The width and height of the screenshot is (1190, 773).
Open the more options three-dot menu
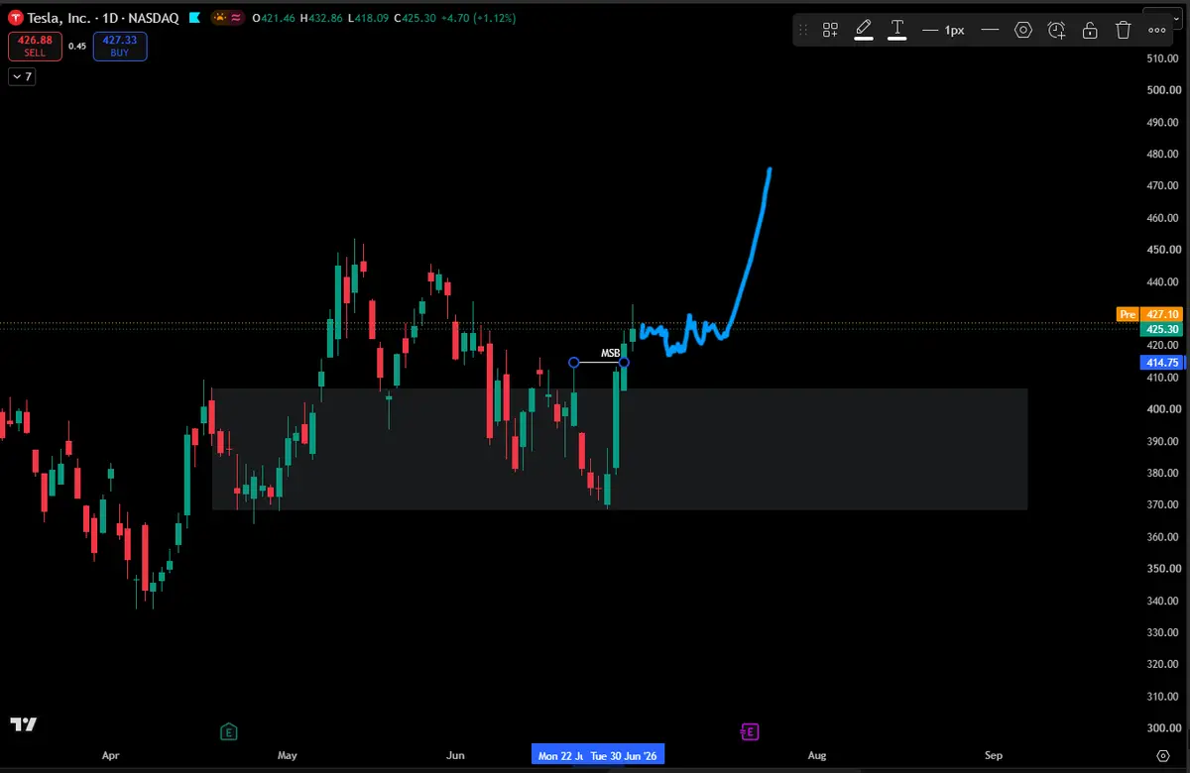tap(1157, 30)
